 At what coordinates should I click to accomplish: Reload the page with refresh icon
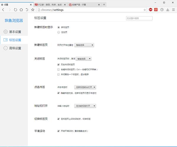coord(15,10)
